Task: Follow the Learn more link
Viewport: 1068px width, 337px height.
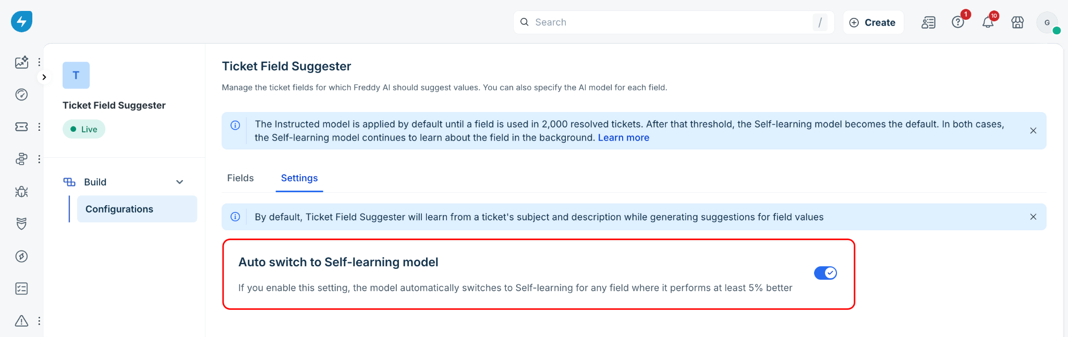Action: [623, 138]
